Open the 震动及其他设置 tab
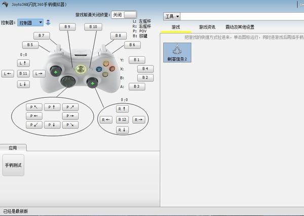The height and width of the screenshot is (216, 304). pyautogui.click(x=240, y=27)
